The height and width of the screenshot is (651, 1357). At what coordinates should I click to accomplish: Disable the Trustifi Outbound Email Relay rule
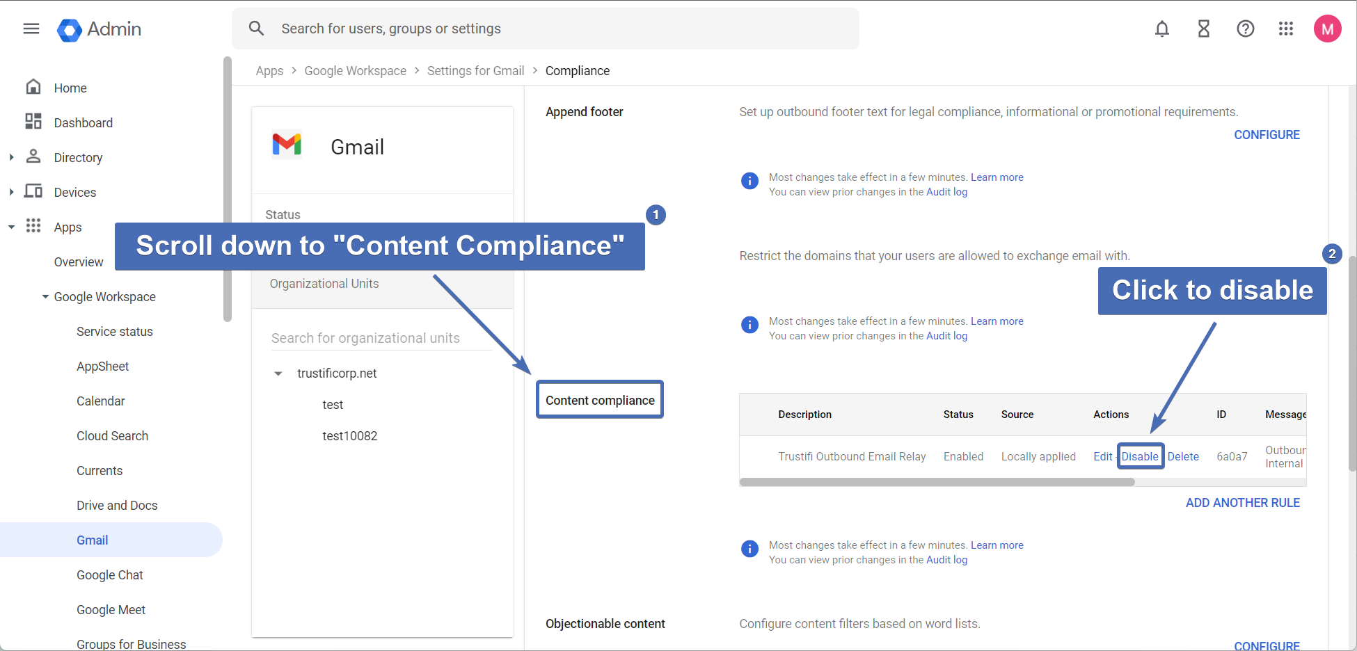click(1140, 456)
